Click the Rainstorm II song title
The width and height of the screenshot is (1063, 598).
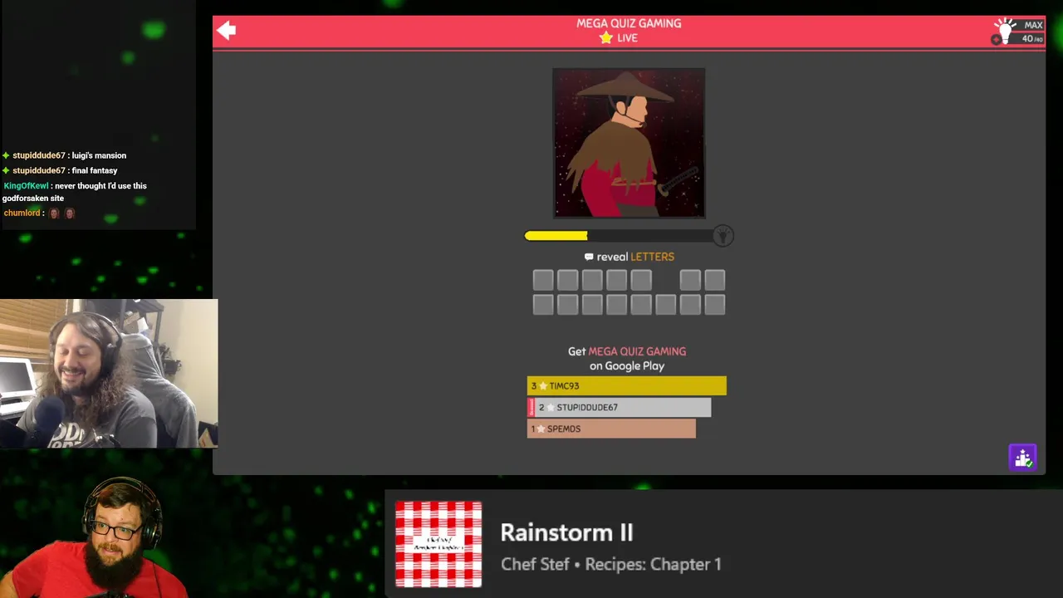pos(566,532)
